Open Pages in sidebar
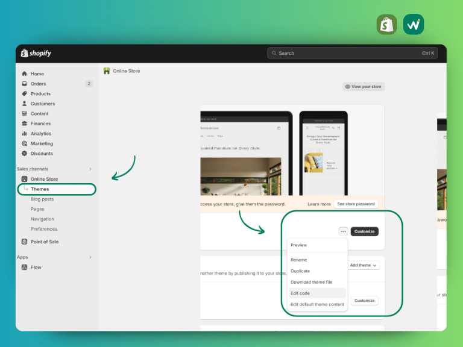The height and width of the screenshot is (347, 463). pyautogui.click(x=37, y=209)
